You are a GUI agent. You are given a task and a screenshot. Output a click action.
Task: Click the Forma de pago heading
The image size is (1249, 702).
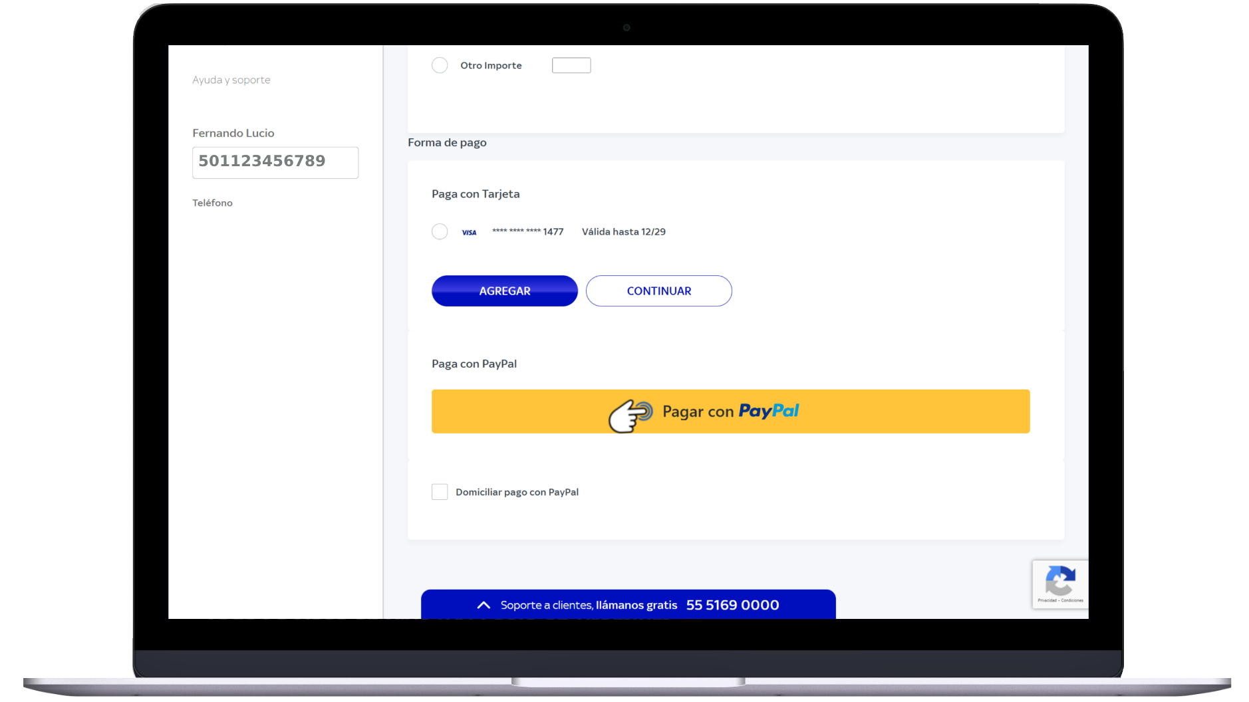pyautogui.click(x=447, y=142)
